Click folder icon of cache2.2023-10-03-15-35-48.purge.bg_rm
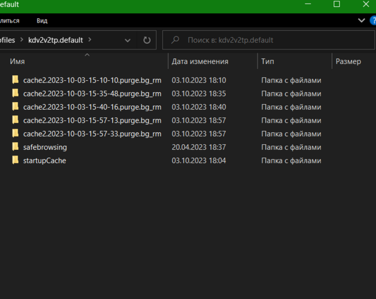Image resolution: width=376 pixels, height=299 pixels. click(16, 93)
